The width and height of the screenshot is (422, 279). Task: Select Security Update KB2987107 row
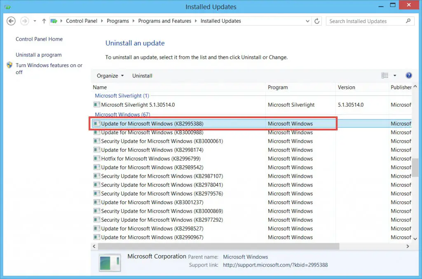(x=252, y=176)
